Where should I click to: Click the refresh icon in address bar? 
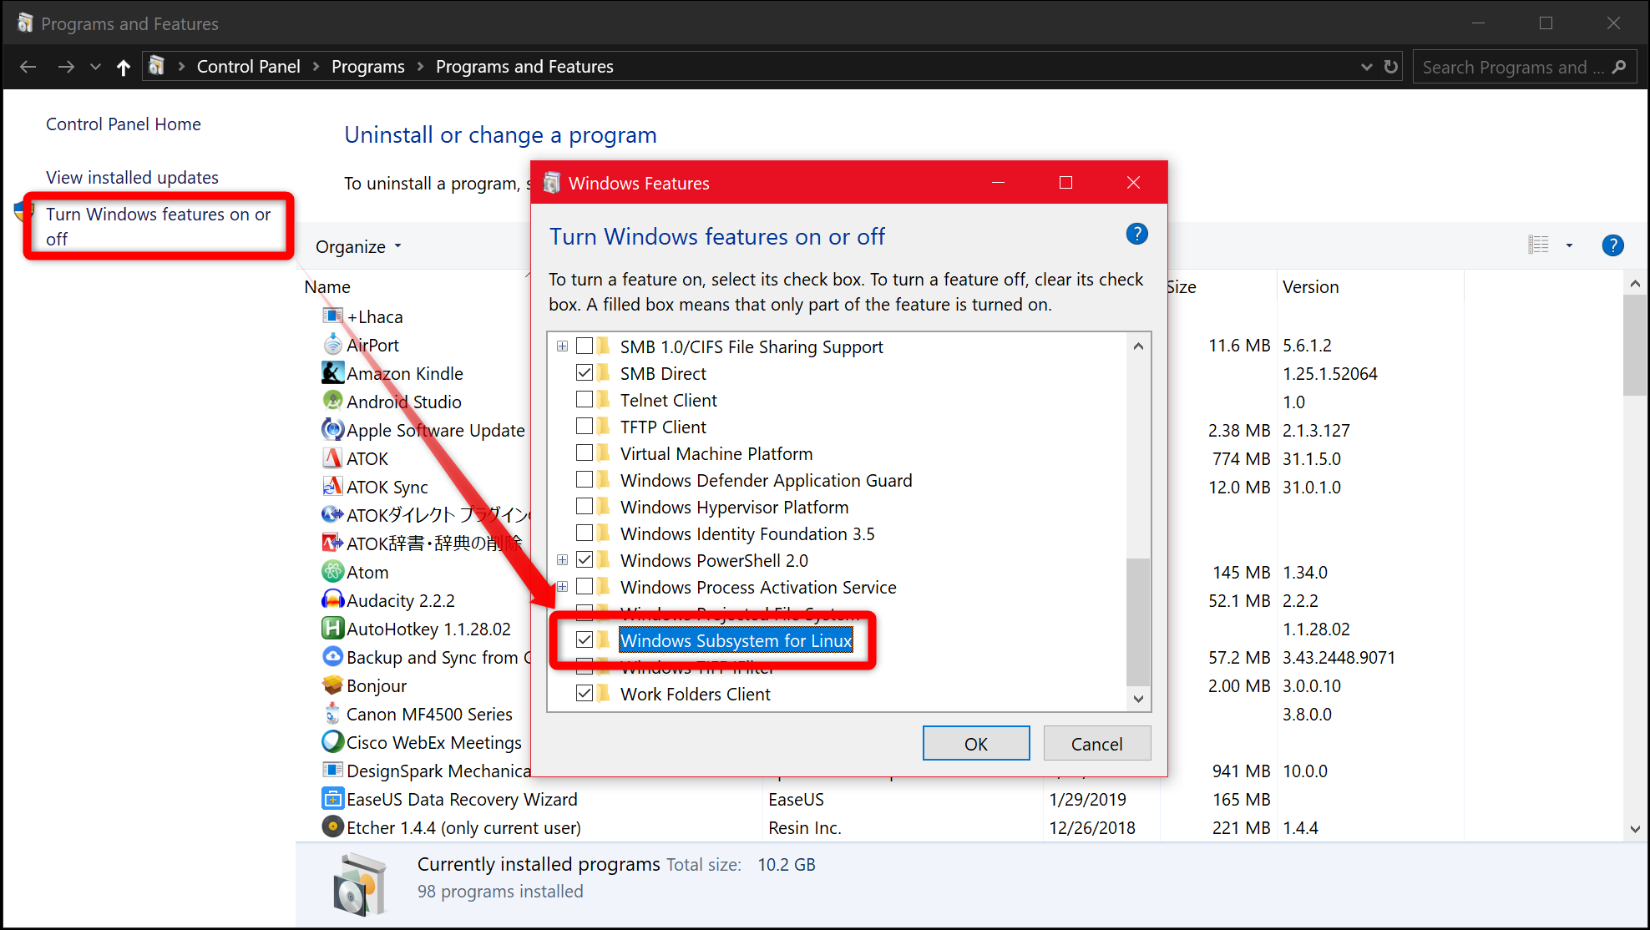1390,67
